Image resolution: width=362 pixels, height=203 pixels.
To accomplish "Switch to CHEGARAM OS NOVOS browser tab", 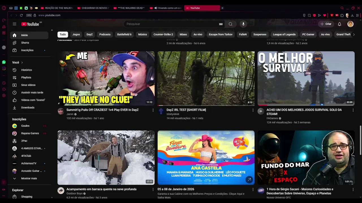I will (93, 8).
